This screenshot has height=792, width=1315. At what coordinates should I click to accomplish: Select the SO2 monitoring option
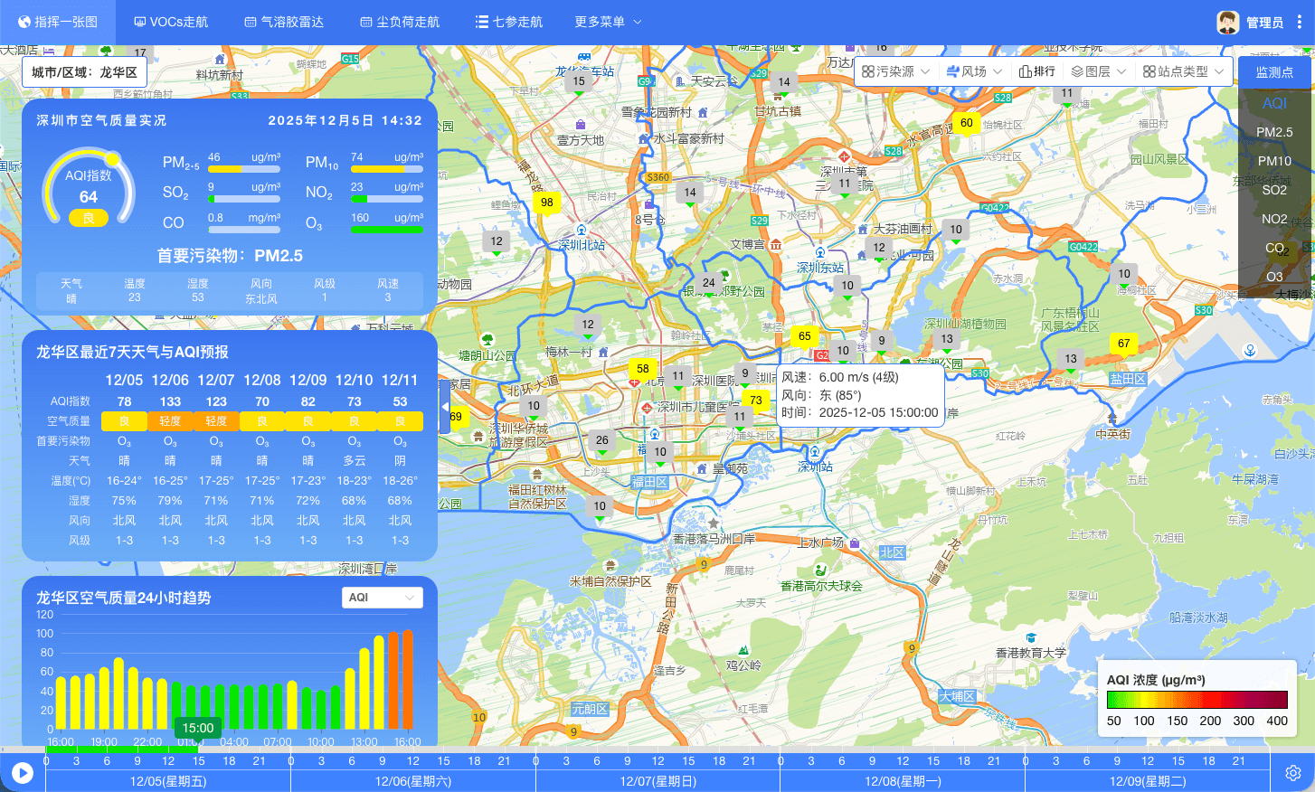click(1273, 190)
